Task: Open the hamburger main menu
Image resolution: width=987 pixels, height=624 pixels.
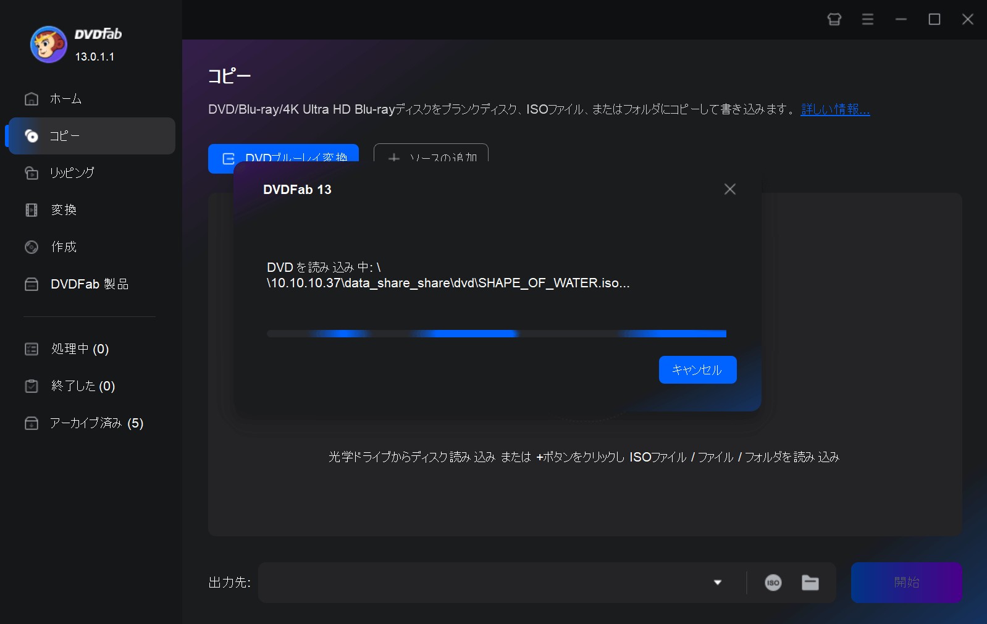Action: point(868,19)
